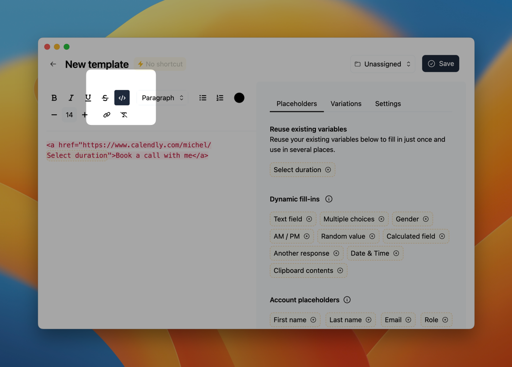Insert a hyperlink with link icon
Screen dimensions: 512x367
click(x=107, y=115)
